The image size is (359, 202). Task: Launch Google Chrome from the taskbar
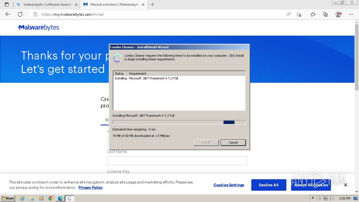pos(51,198)
